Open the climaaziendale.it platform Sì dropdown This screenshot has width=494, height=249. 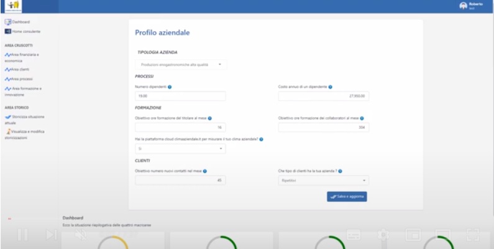(x=180, y=149)
